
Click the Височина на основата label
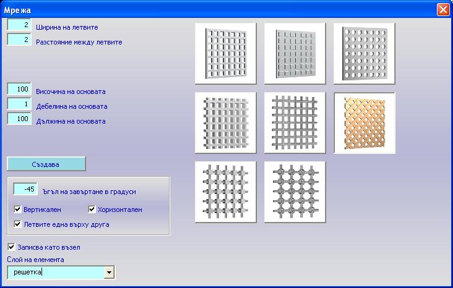point(71,91)
